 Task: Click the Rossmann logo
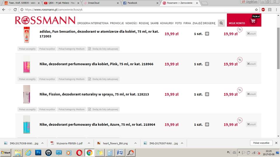pyautogui.click(x=45, y=20)
